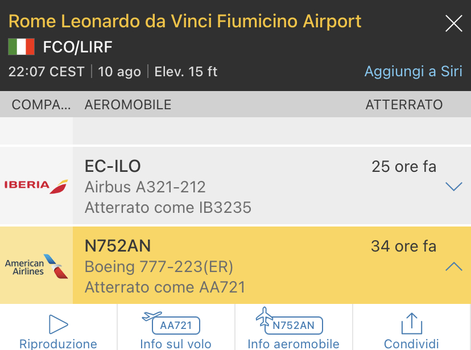Tap the Italian flag icon

click(x=22, y=47)
